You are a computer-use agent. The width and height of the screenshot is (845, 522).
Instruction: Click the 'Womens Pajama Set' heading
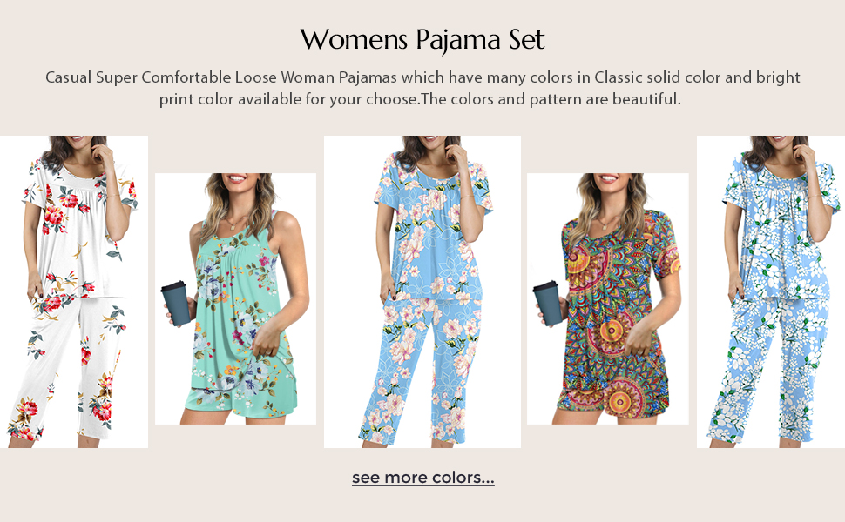point(422,39)
